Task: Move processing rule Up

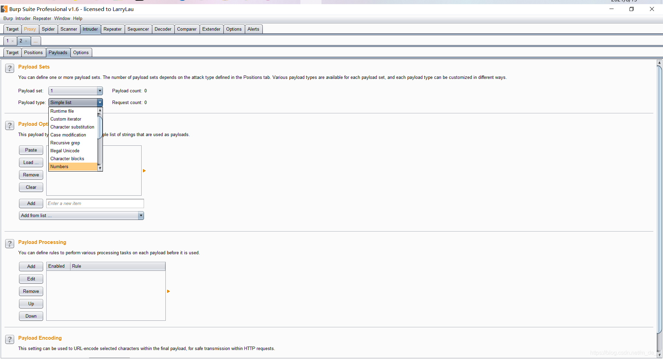Action: [31, 304]
